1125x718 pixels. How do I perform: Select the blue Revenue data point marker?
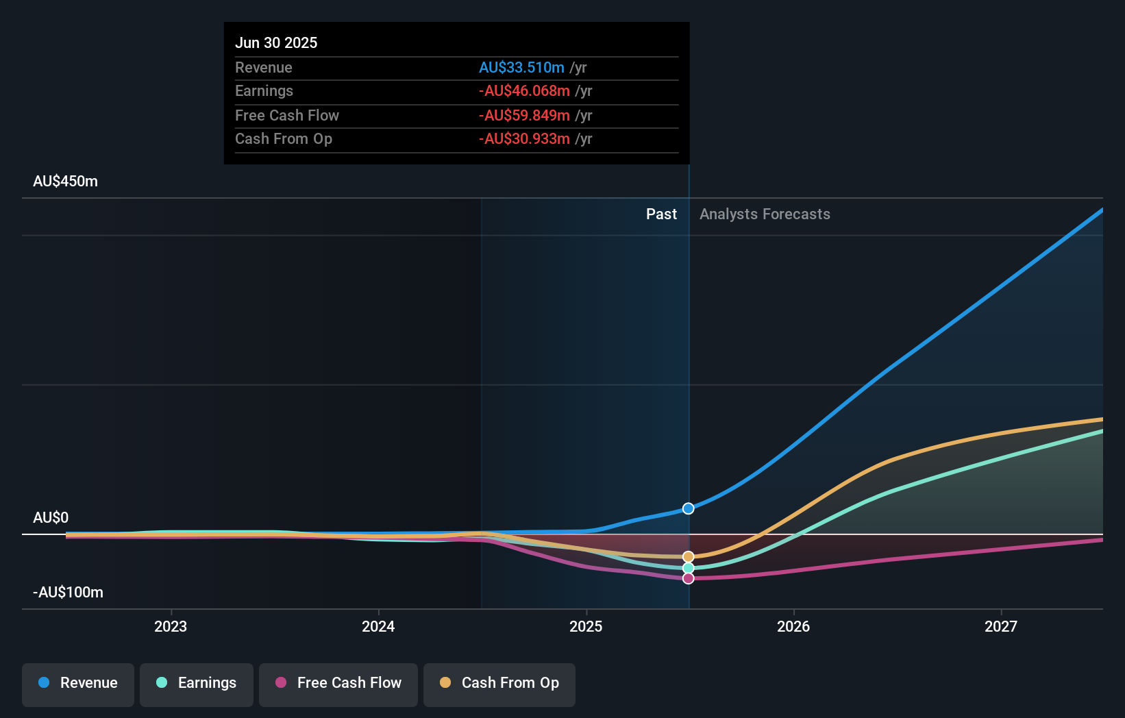coord(688,508)
